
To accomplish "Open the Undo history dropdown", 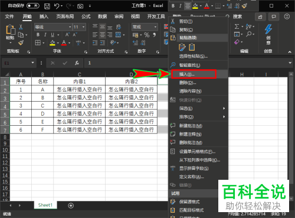I will tap(62, 6).
